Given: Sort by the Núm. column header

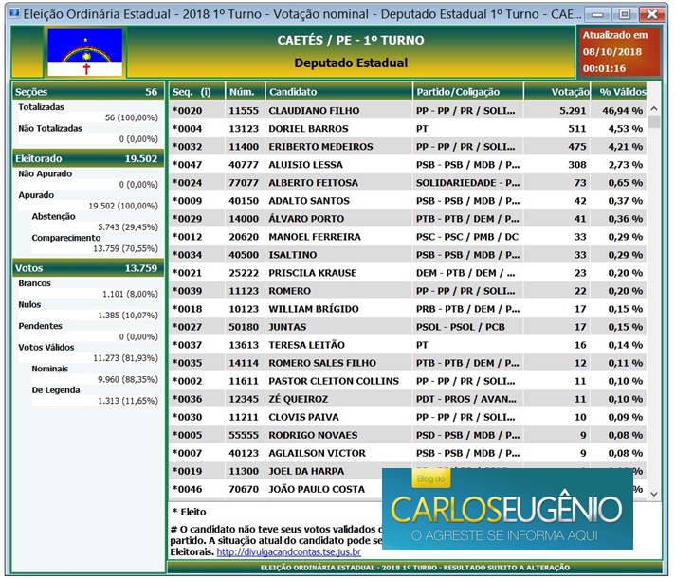Looking at the screenshot, I should pos(244,92).
